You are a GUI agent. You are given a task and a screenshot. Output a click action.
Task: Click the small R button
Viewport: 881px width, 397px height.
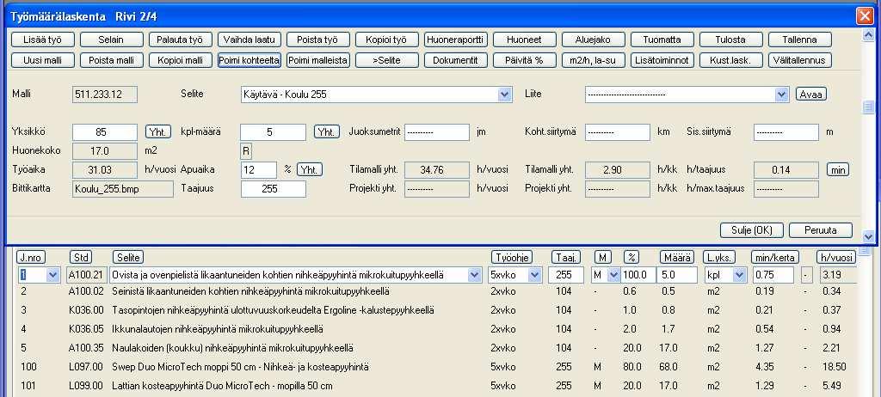pos(246,151)
